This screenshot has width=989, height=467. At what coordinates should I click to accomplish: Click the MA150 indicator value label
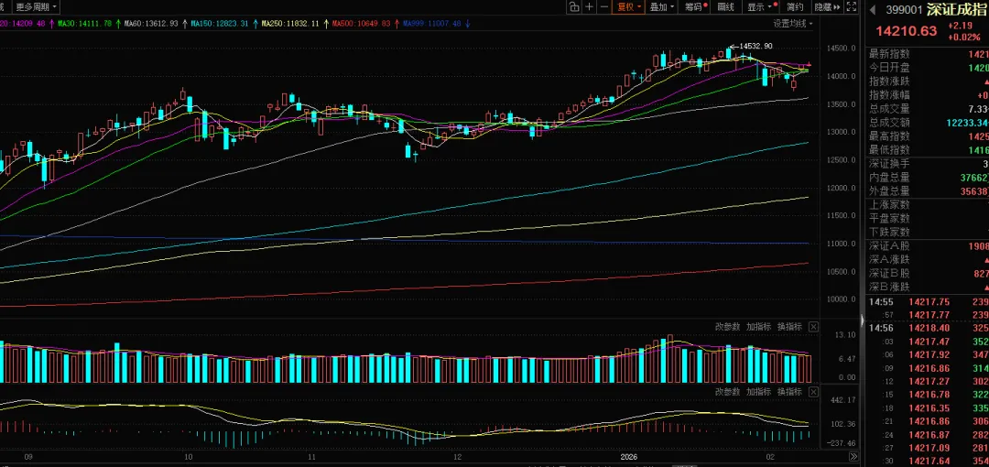[x=221, y=24]
